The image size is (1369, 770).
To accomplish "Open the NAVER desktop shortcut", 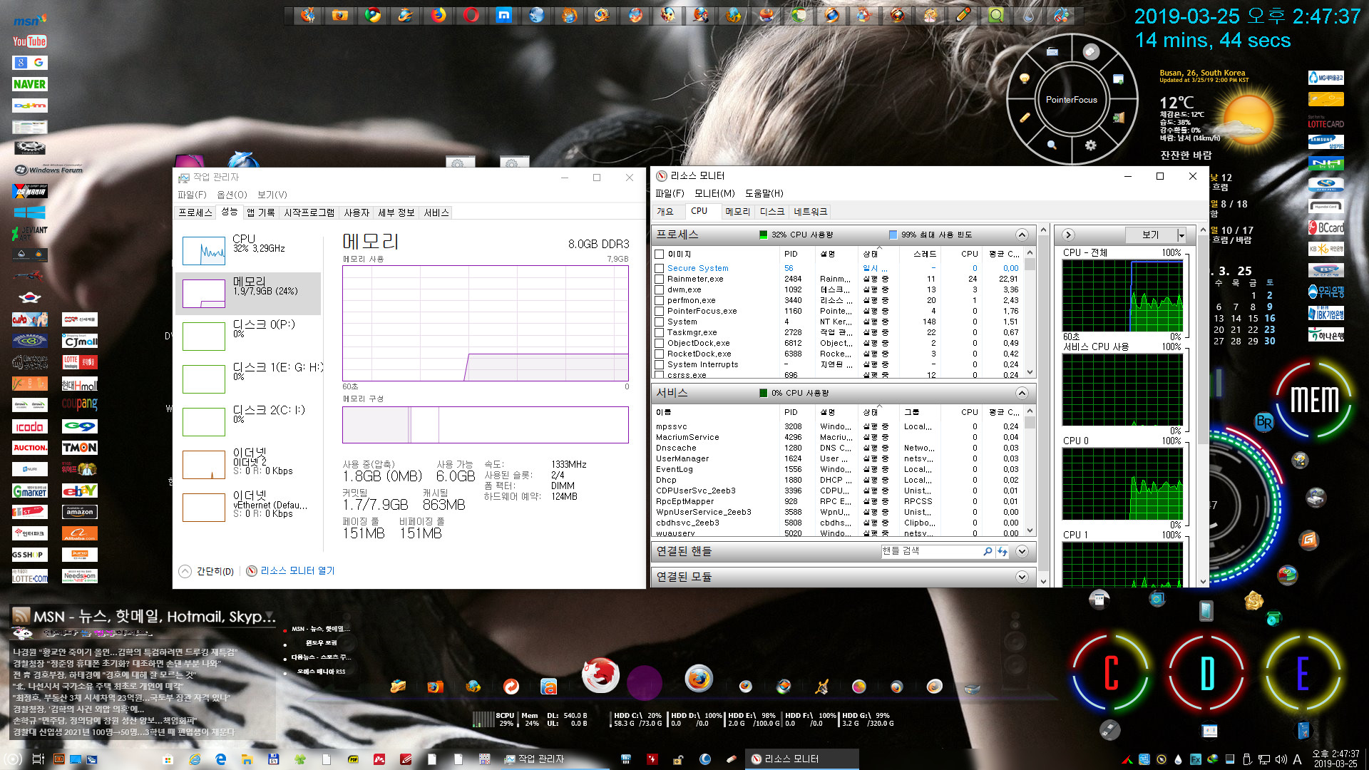I will pos(29,84).
